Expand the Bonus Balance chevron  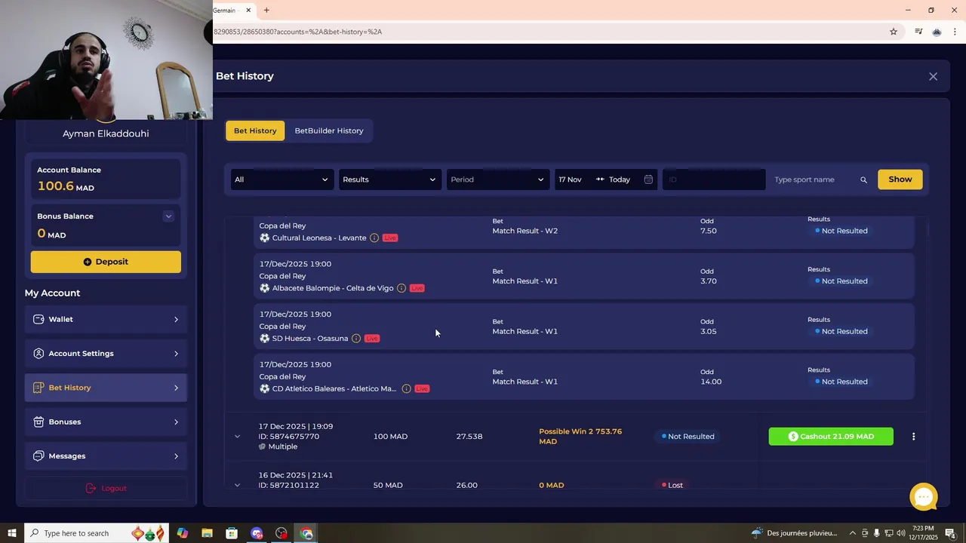click(x=168, y=216)
